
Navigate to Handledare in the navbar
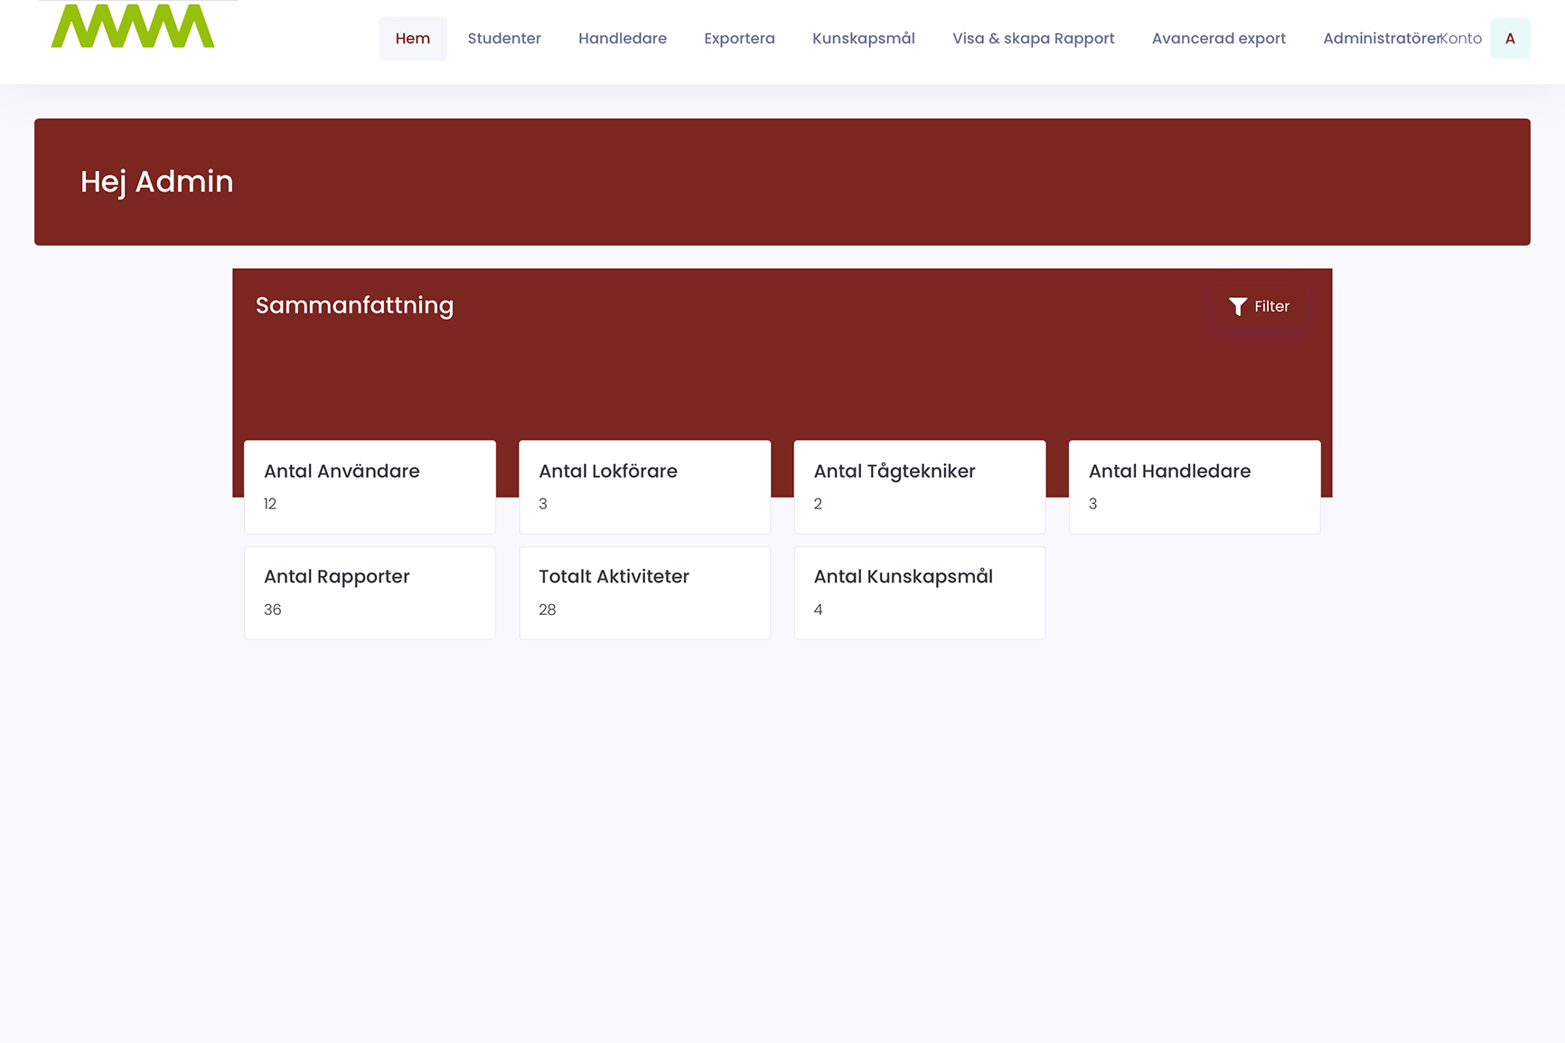pos(622,39)
